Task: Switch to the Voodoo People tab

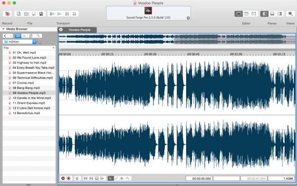Action: pyautogui.click(x=79, y=30)
